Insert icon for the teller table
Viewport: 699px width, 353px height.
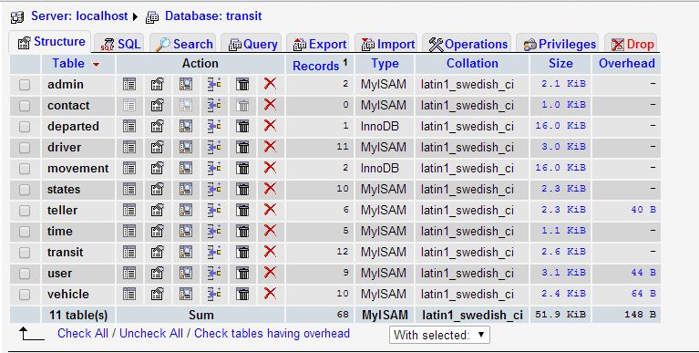point(214,210)
